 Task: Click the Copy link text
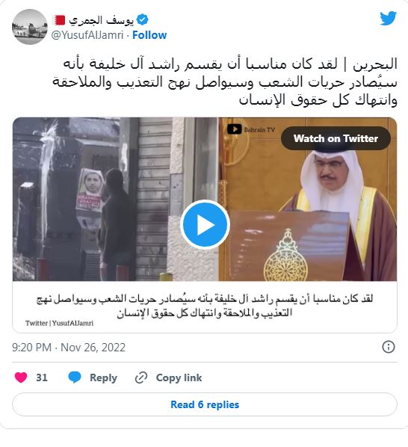coord(179,377)
